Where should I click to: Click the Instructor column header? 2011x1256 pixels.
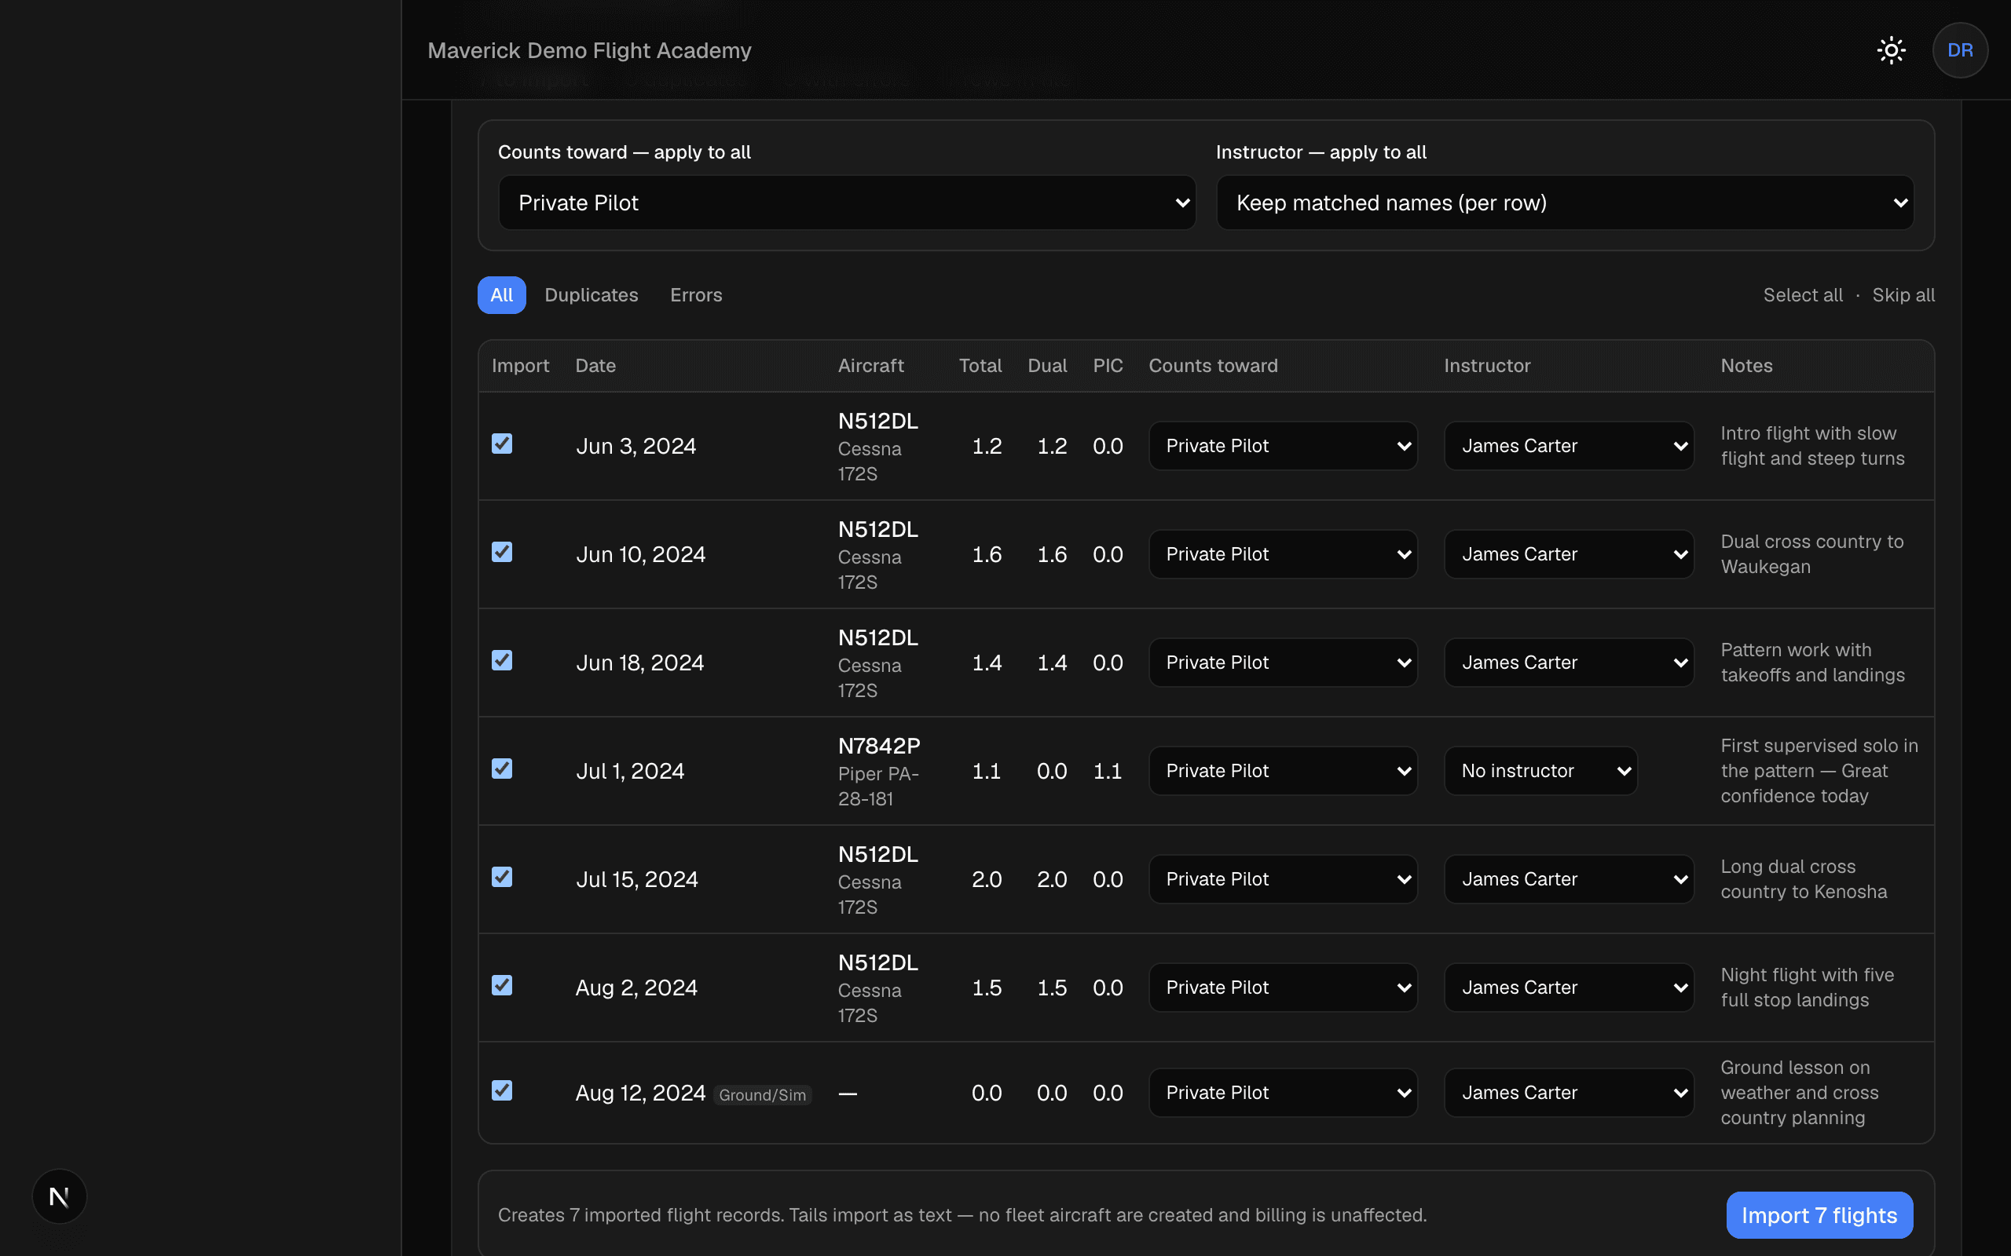[x=1486, y=366]
